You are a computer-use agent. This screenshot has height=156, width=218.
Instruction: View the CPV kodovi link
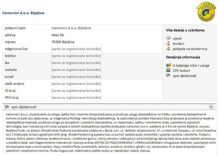click(181, 70)
